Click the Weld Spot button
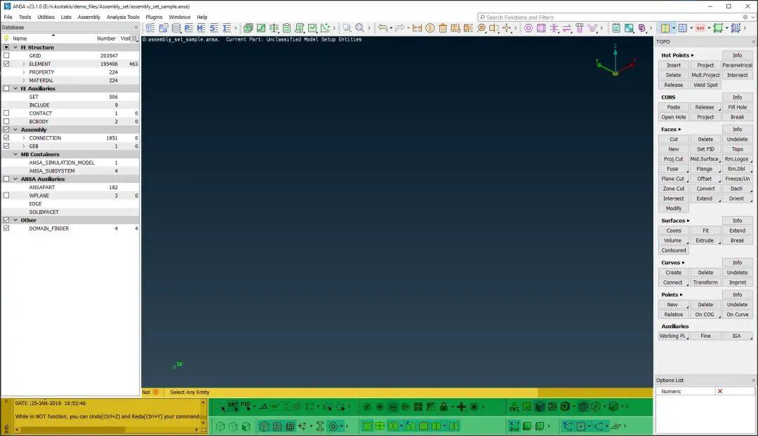Image resolution: width=758 pixels, height=436 pixels. (x=705, y=85)
